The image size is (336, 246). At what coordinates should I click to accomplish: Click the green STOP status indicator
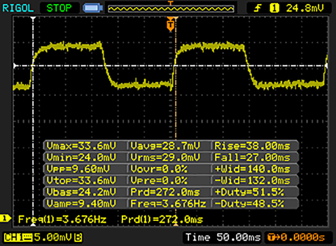click(x=59, y=8)
